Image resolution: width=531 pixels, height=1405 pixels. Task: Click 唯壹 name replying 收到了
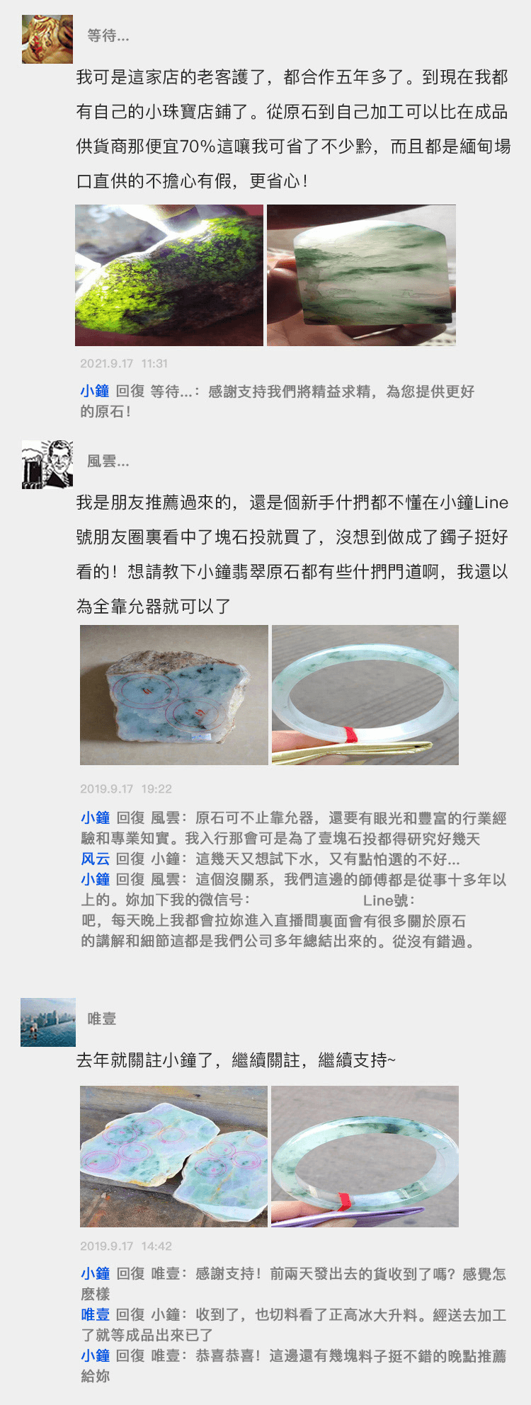[x=95, y=1315]
